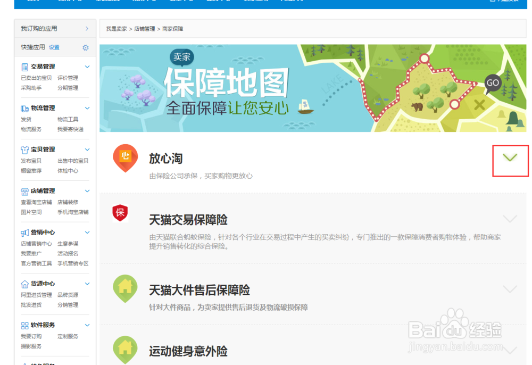Open 已卖出的宝贝
532x365 pixels.
click(36, 78)
